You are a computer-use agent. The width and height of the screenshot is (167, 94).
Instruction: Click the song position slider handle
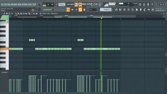click(53, 10)
